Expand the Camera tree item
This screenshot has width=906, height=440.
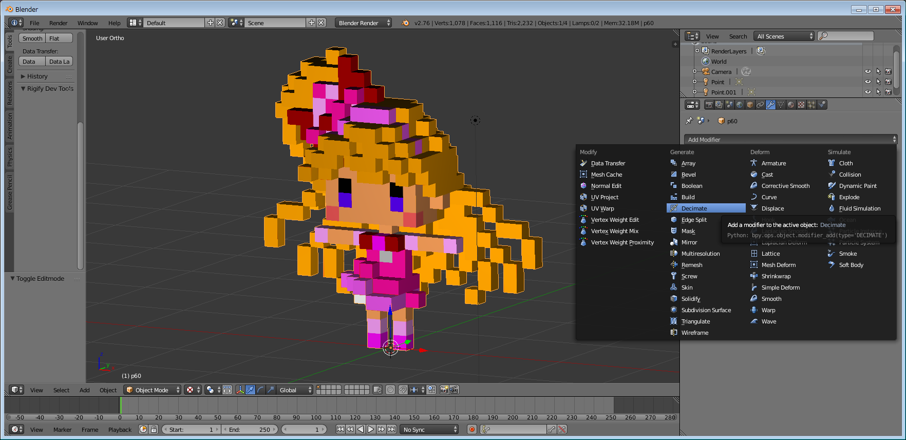coord(695,71)
